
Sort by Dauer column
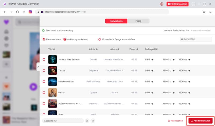[134, 49]
